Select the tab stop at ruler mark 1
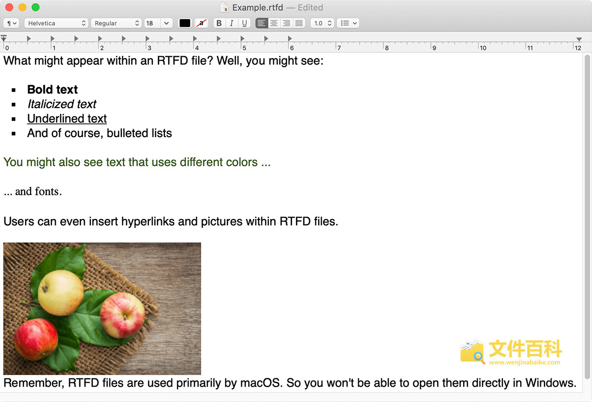 tap(52, 38)
